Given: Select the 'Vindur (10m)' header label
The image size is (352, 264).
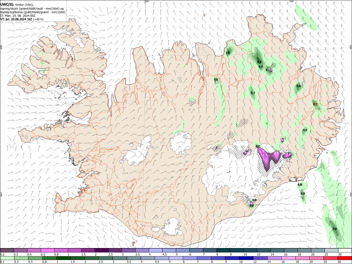Looking at the screenshot, I should tap(25, 5).
